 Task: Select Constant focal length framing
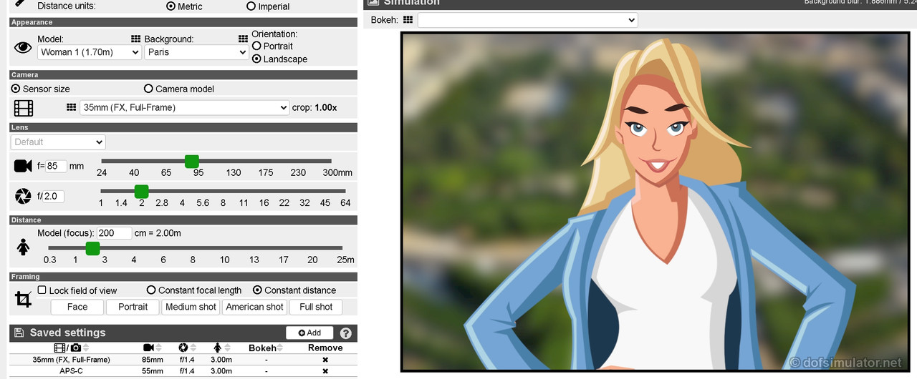[151, 290]
